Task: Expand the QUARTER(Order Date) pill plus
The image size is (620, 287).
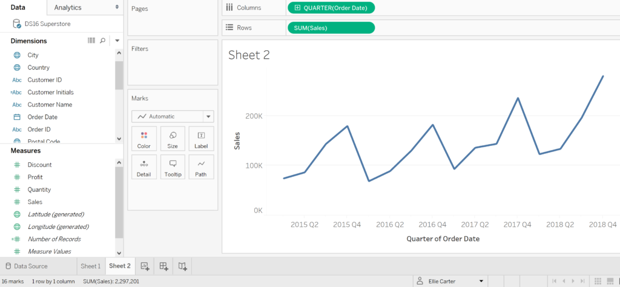Action: [297, 8]
